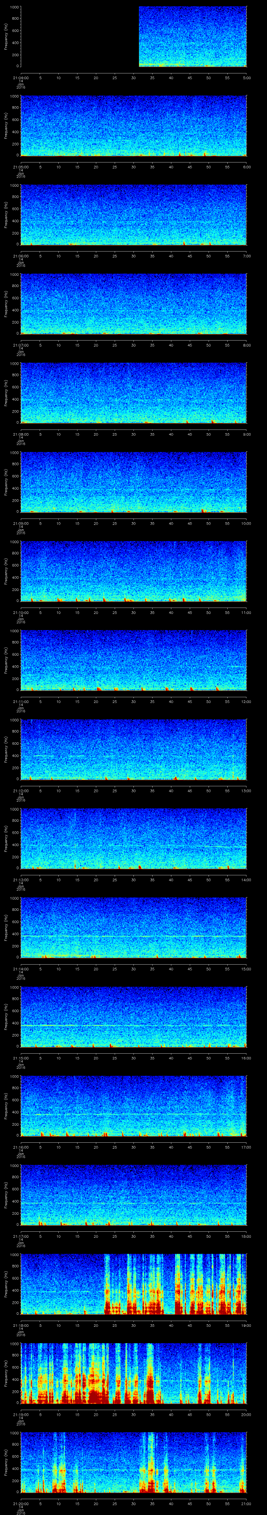Click the '21:11:00' axis label
Viewport: 267px width, 1515px height.
(21, 702)
